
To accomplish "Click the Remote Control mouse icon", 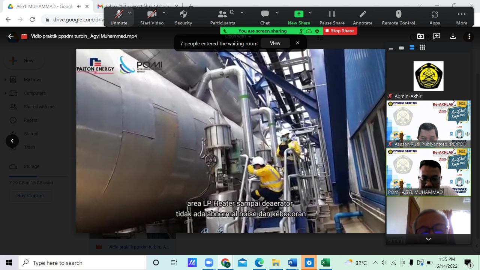I will click(x=398, y=17).
